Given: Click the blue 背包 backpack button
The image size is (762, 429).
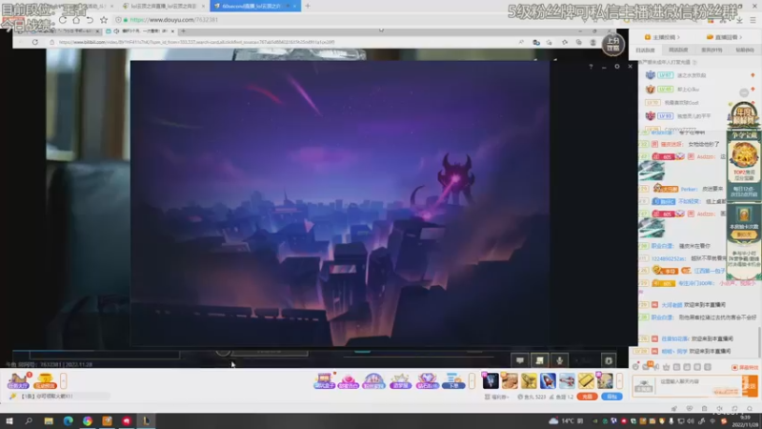Looking at the screenshot, I should (x=612, y=397).
